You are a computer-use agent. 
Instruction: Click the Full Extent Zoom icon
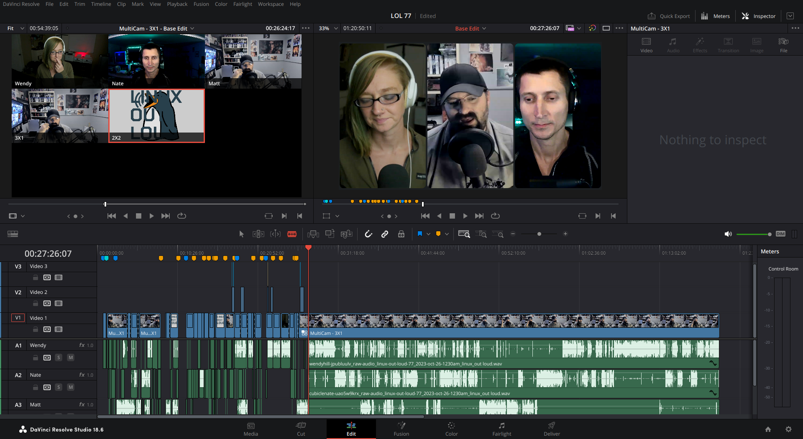(464, 234)
